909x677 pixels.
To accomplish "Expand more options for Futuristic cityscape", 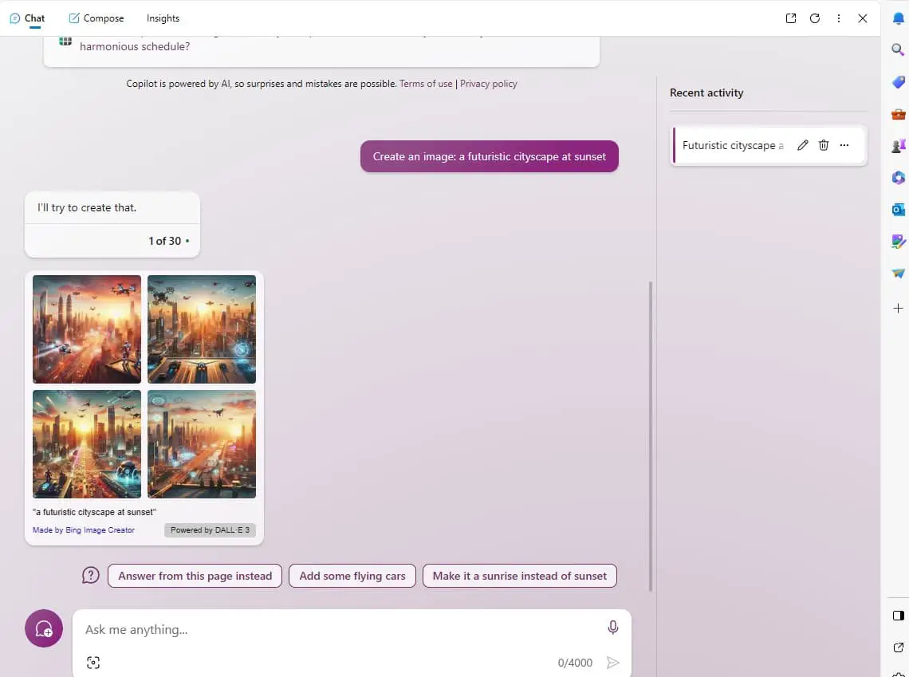I will 844,145.
